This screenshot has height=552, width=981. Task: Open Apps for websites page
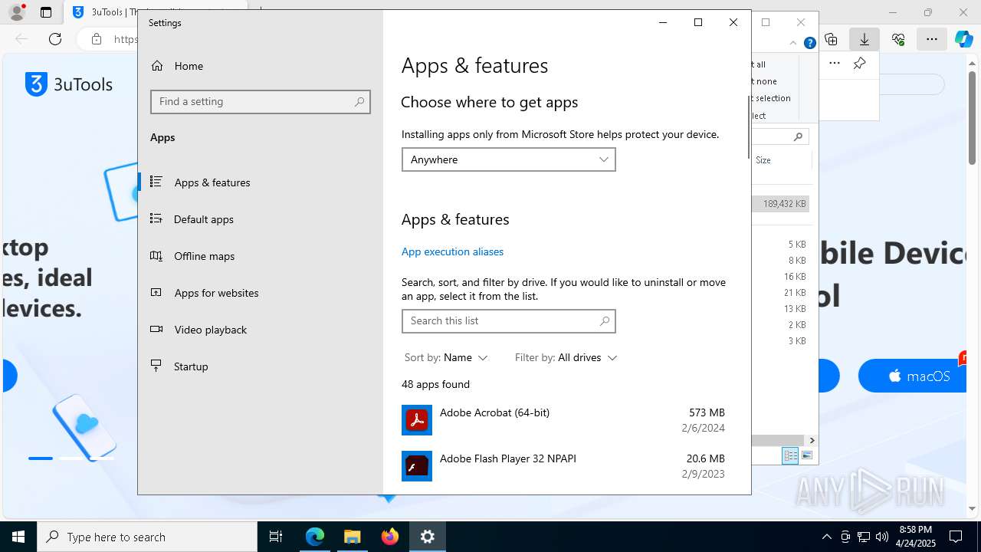[216, 293]
